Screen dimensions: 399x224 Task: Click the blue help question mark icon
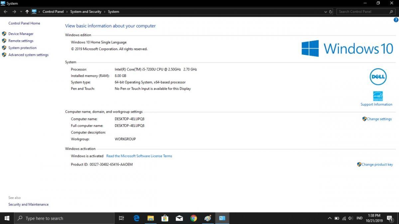396,20
